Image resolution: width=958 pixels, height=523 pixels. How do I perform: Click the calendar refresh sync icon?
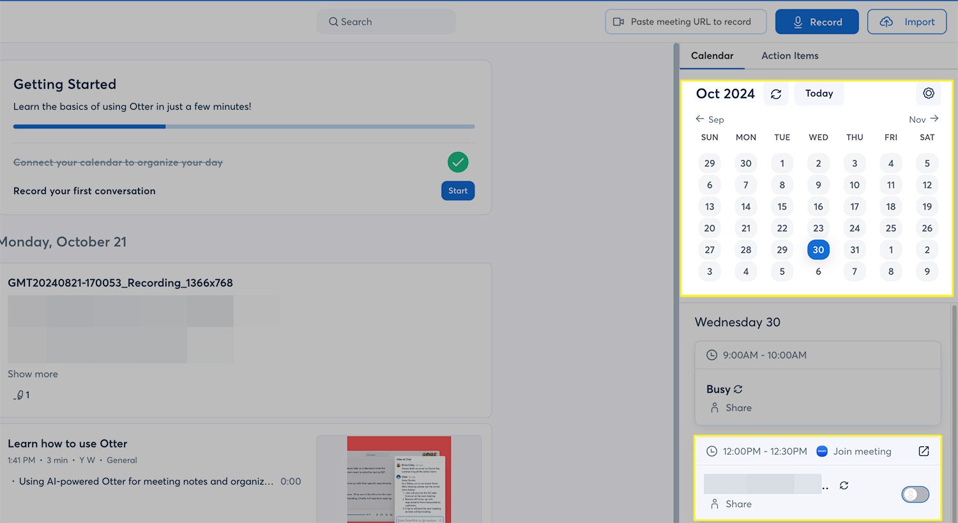click(x=776, y=94)
